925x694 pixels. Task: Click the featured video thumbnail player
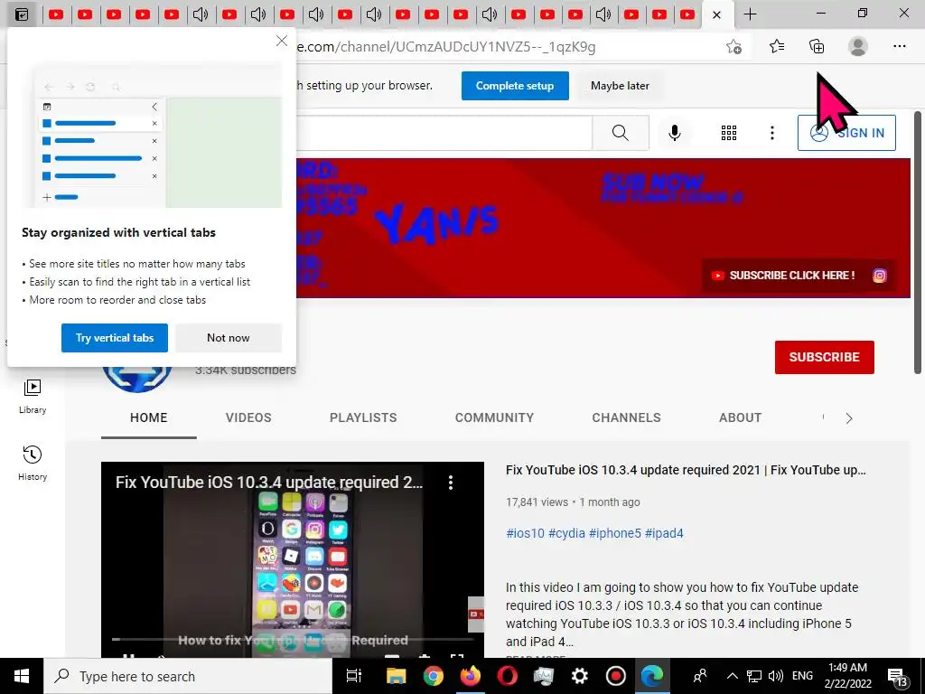[x=293, y=558]
